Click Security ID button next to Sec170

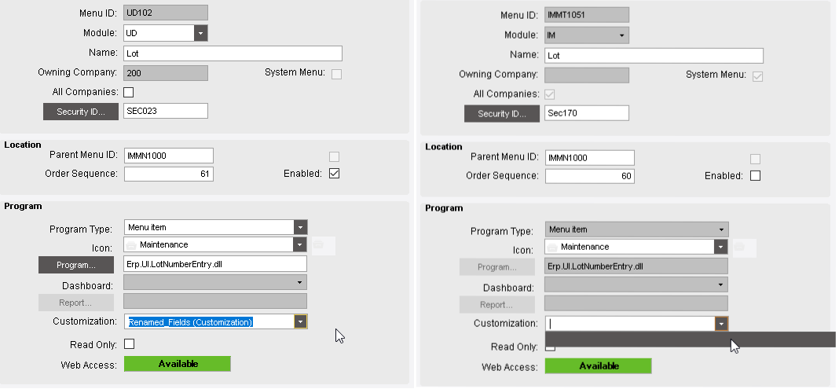coord(502,113)
